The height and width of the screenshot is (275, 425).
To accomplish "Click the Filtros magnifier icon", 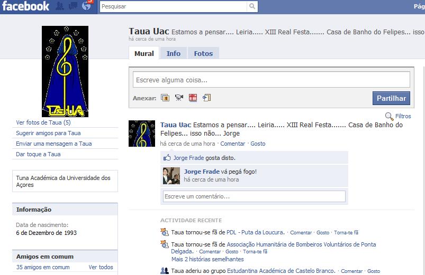I will (x=389, y=116).
